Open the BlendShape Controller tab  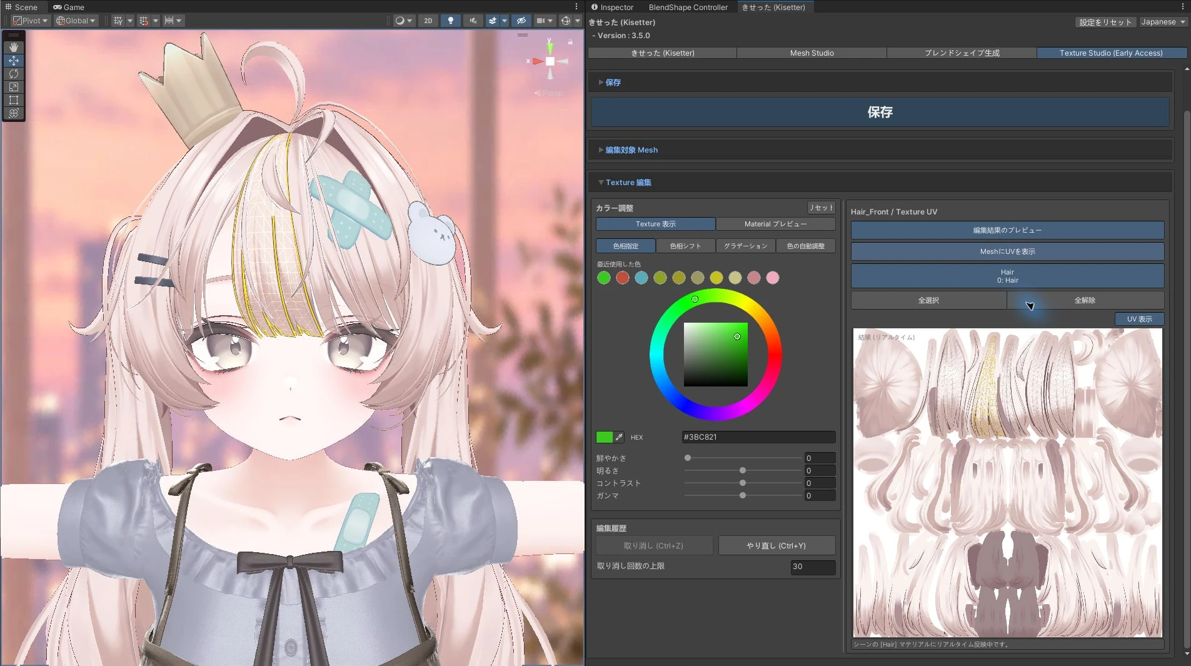(x=688, y=7)
